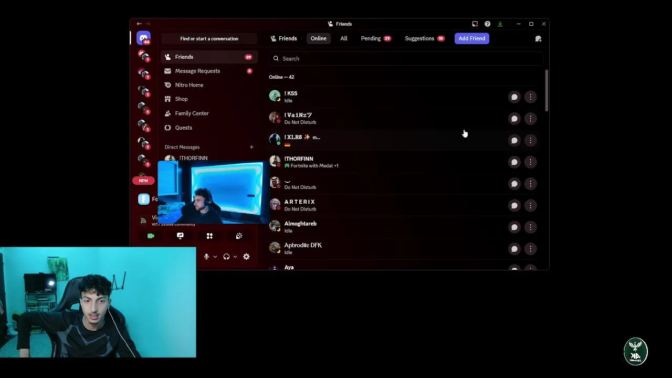Open User Settings gear icon
The width and height of the screenshot is (672, 378).
pyautogui.click(x=246, y=257)
